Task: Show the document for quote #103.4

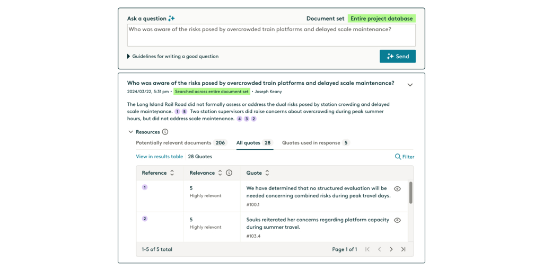Action: [397, 220]
